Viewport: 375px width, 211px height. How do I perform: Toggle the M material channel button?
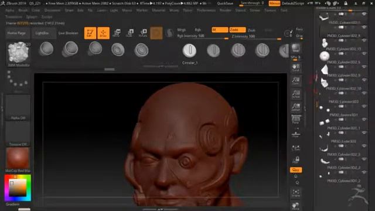point(220,30)
